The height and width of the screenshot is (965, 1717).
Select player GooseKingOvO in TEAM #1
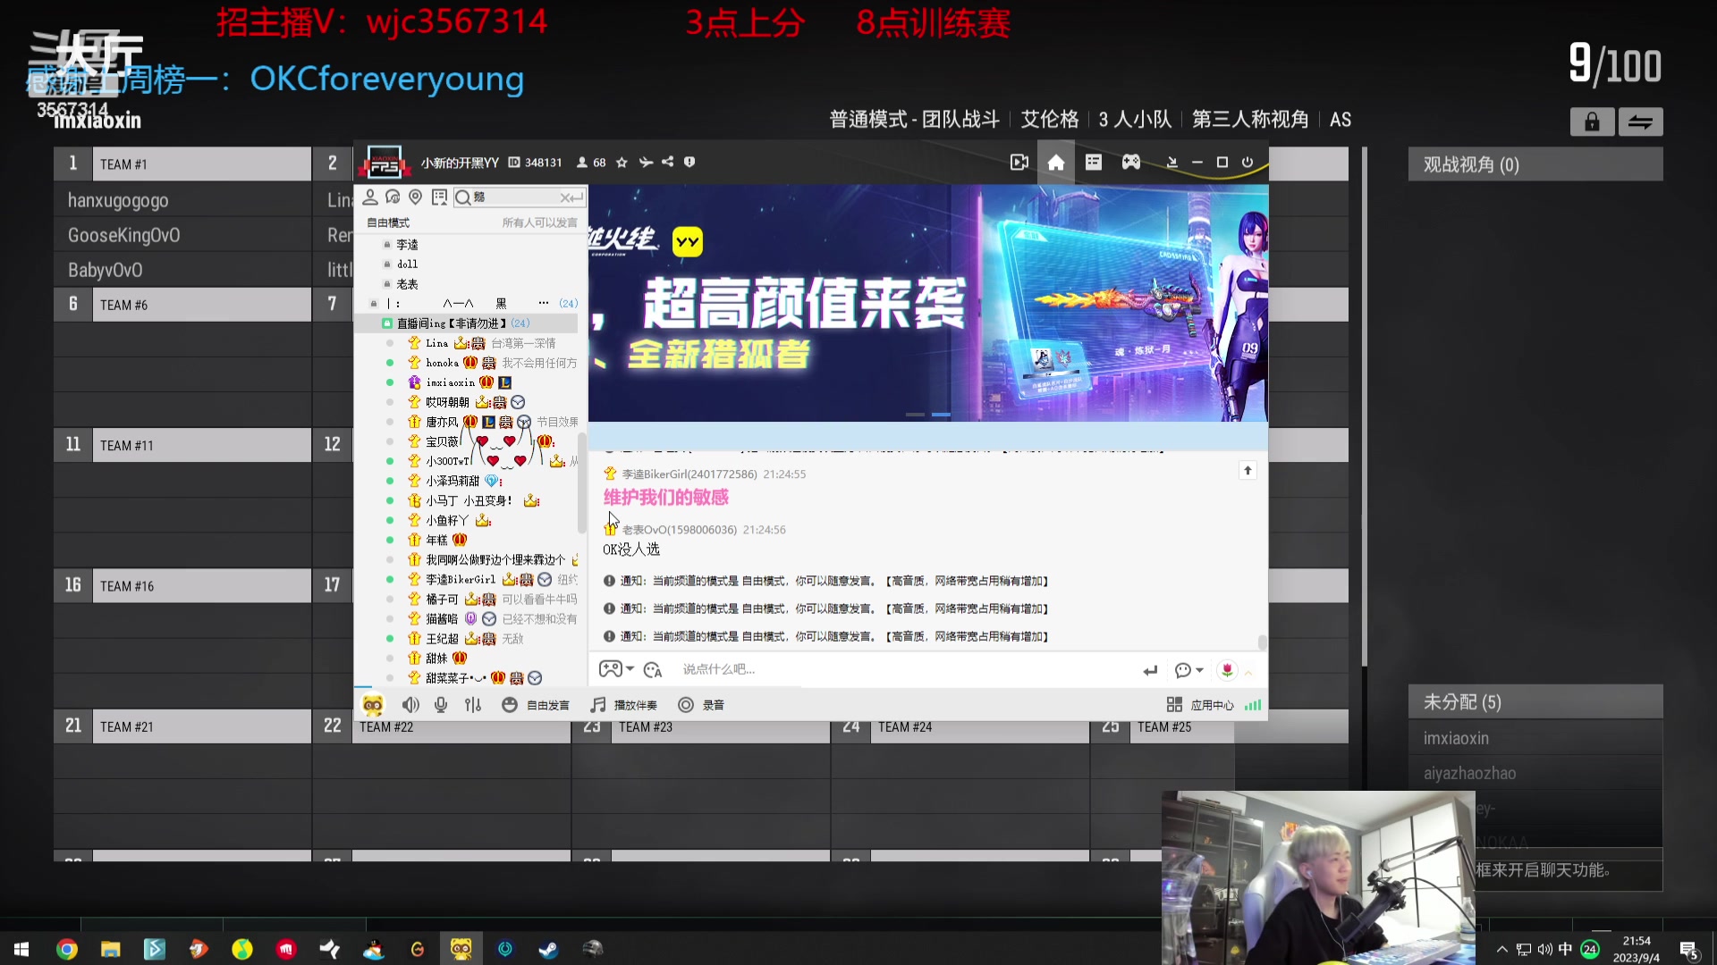click(182, 235)
